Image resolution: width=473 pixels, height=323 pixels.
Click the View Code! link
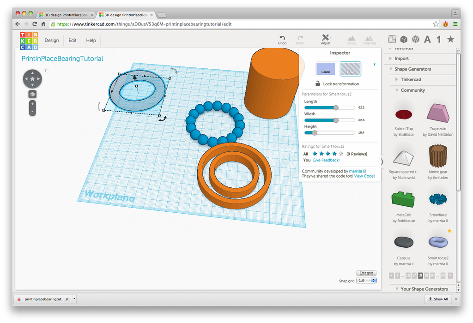[x=364, y=176]
